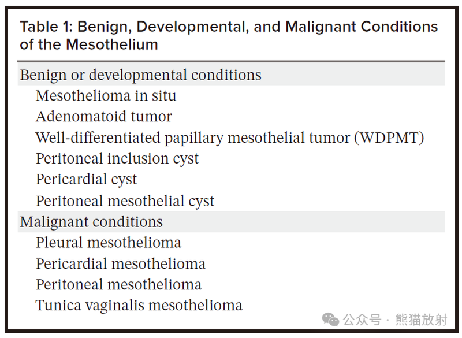The width and height of the screenshot is (462, 338).
Task: Click "of the Mesothelium" in the title
Action: (89, 44)
